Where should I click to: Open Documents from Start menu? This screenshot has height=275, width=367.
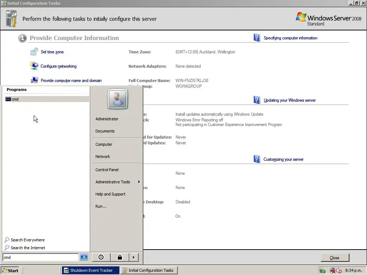pos(105,131)
